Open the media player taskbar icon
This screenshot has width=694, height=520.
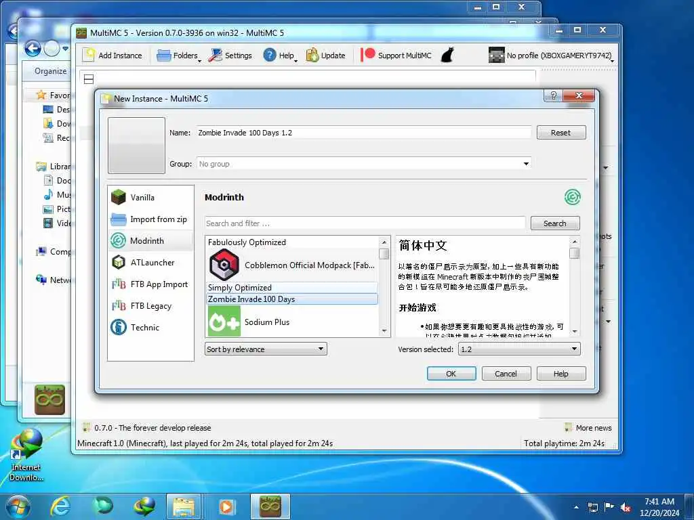(x=226, y=506)
